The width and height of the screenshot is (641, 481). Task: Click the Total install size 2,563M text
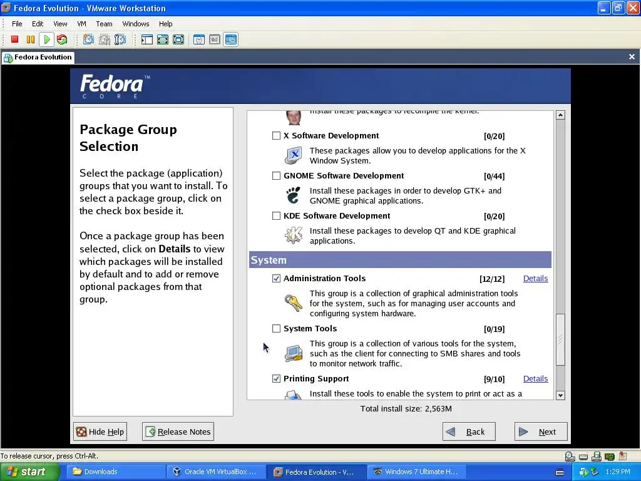tap(406, 408)
